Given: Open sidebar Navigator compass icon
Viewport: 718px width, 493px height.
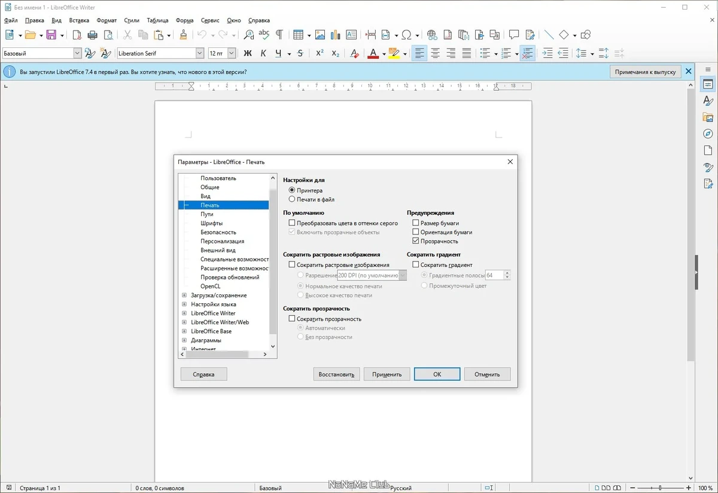Looking at the screenshot, I should [708, 133].
